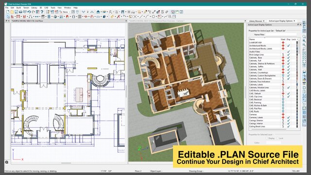Click the New Plan document icon

8,12
